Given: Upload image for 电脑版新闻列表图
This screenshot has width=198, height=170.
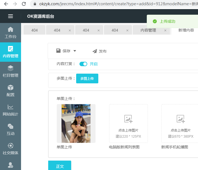Looking at the screenshot, I should click(128, 123).
